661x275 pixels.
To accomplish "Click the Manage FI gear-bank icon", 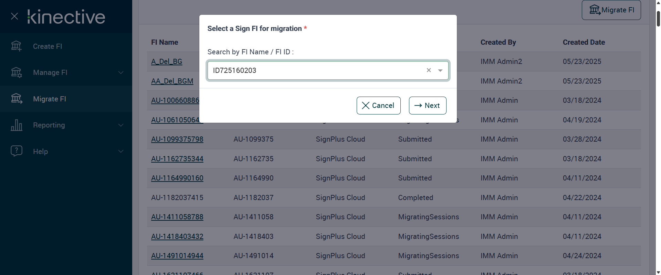I will (x=16, y=73).
